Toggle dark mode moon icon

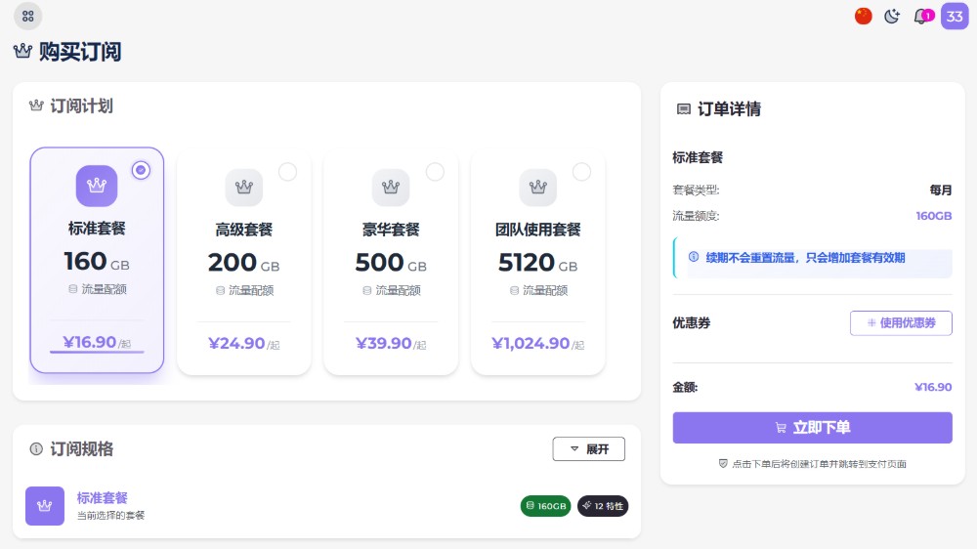click(x=892, y=17)
